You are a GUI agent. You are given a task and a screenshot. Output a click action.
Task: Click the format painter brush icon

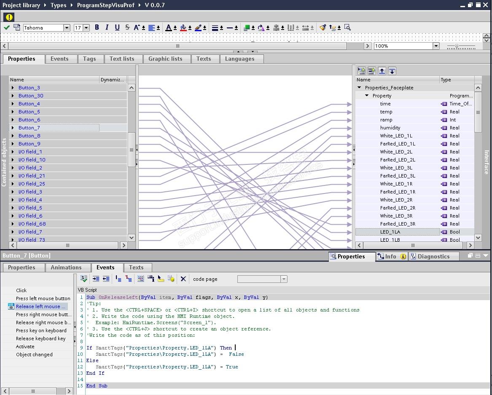tap(323, 27)
